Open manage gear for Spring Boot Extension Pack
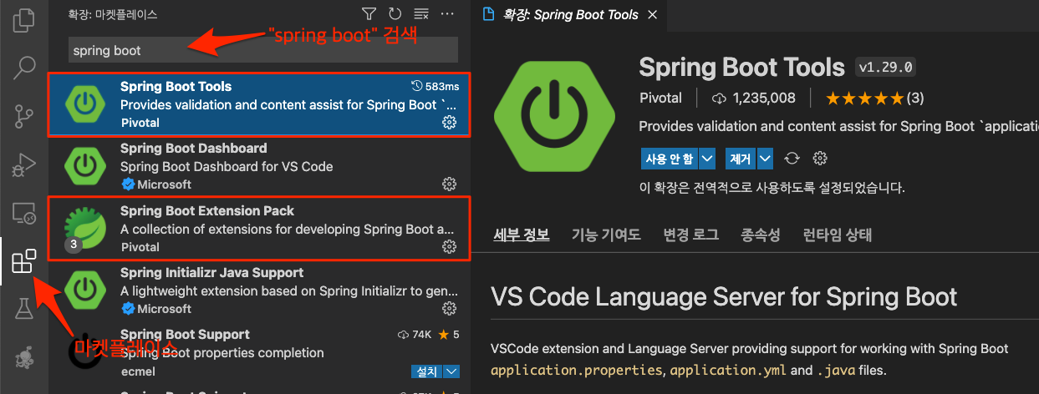Screen dimensions: 1039x394 point(449,247)
